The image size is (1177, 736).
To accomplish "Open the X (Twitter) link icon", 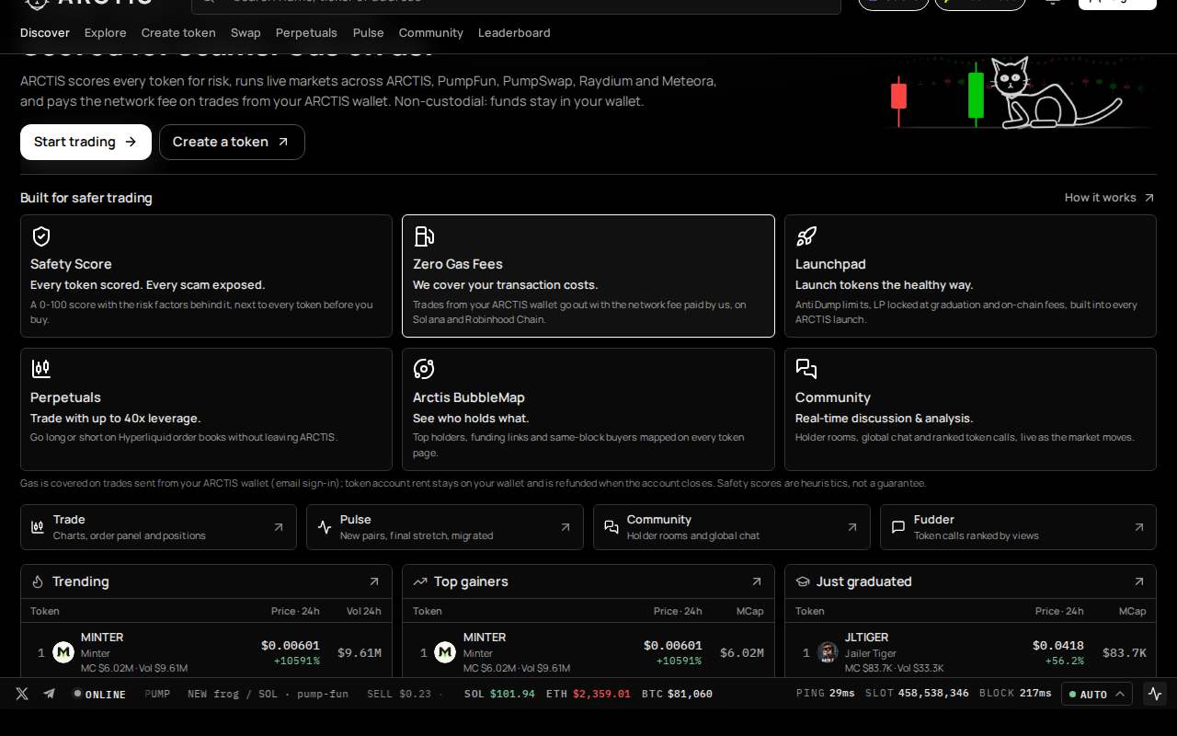I will (x=22, y=694).
